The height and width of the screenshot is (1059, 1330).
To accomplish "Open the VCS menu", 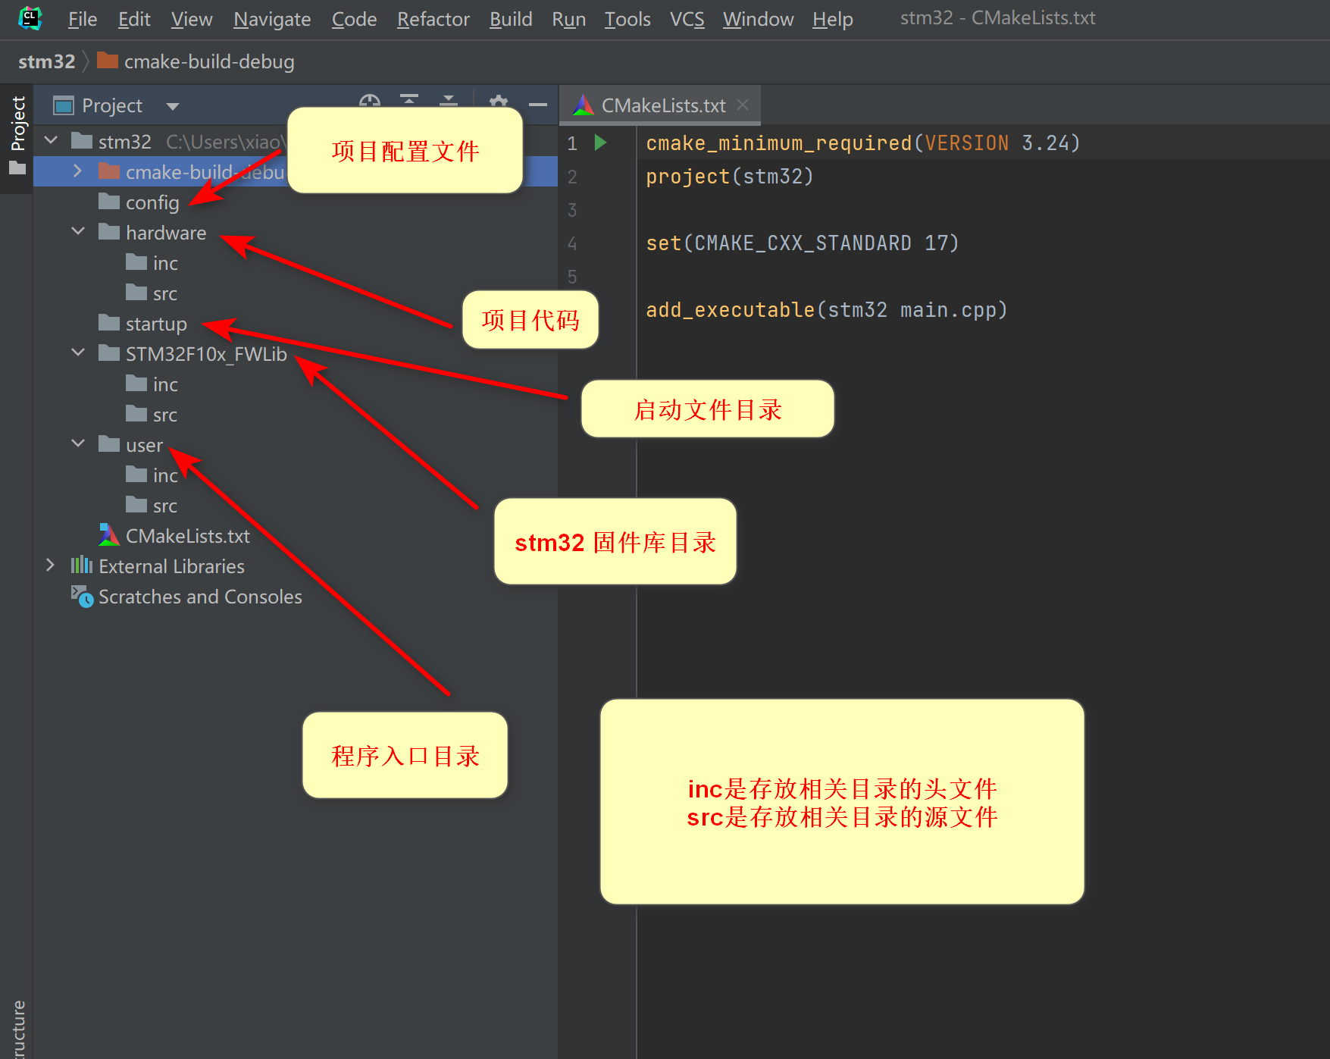I will [687, 19].
